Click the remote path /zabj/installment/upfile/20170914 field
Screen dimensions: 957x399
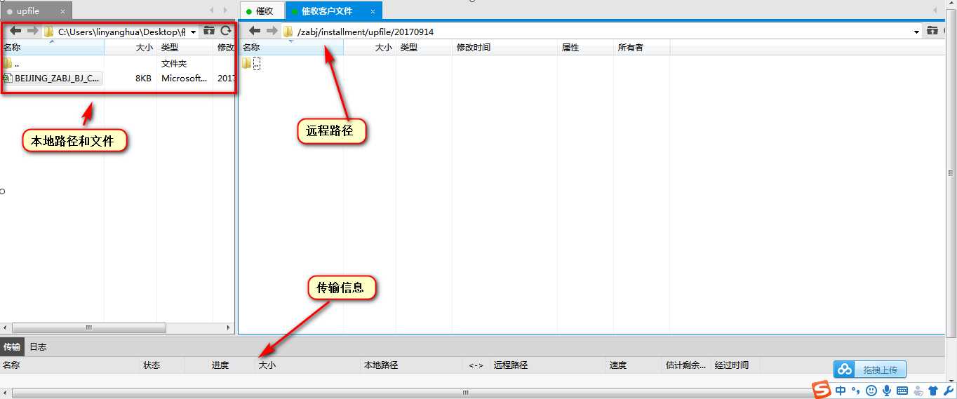pos(601,32)
